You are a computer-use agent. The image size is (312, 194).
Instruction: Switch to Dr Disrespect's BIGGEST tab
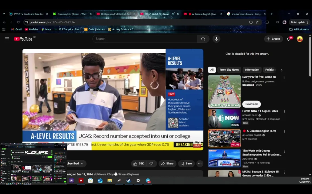[116, 14]
